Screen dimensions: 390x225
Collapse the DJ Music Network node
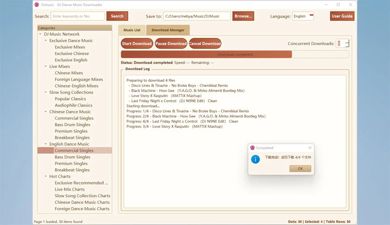(40, 34)
